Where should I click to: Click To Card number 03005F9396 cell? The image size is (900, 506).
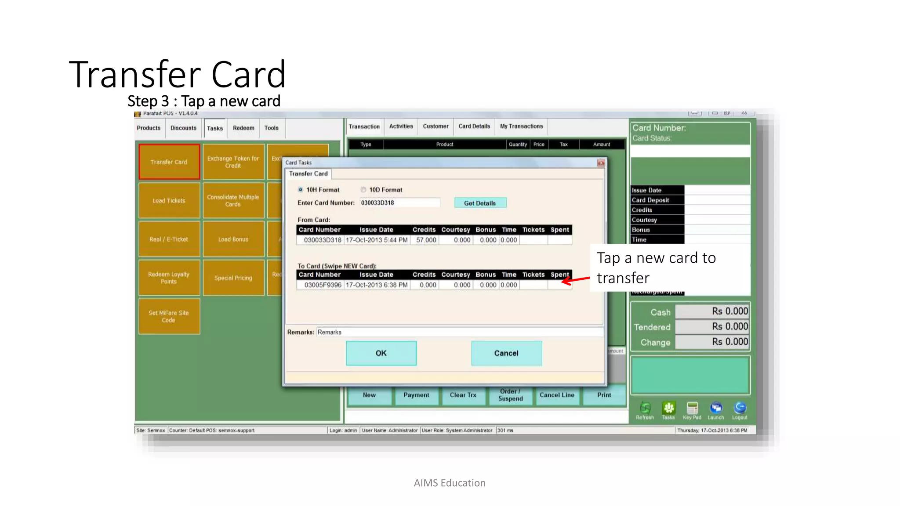(320, 285)
